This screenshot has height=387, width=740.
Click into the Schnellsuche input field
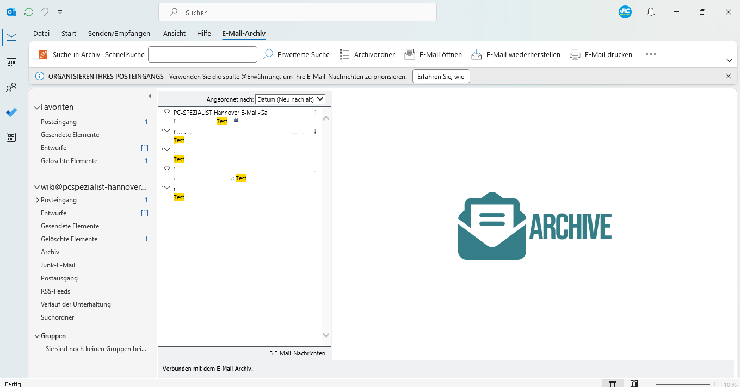pyautogui.click(x=202, y=54)
